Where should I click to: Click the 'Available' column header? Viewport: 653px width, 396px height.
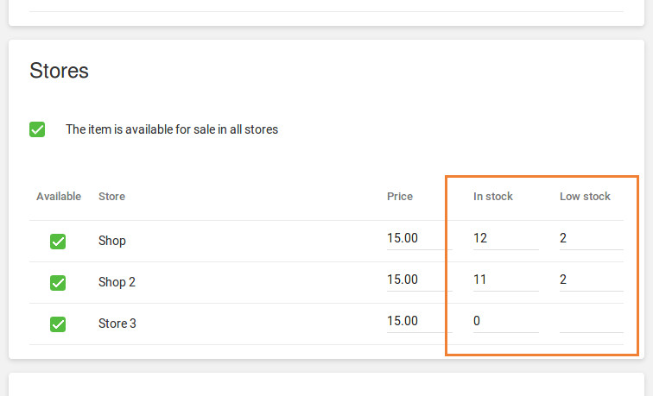tap(59, 197)
